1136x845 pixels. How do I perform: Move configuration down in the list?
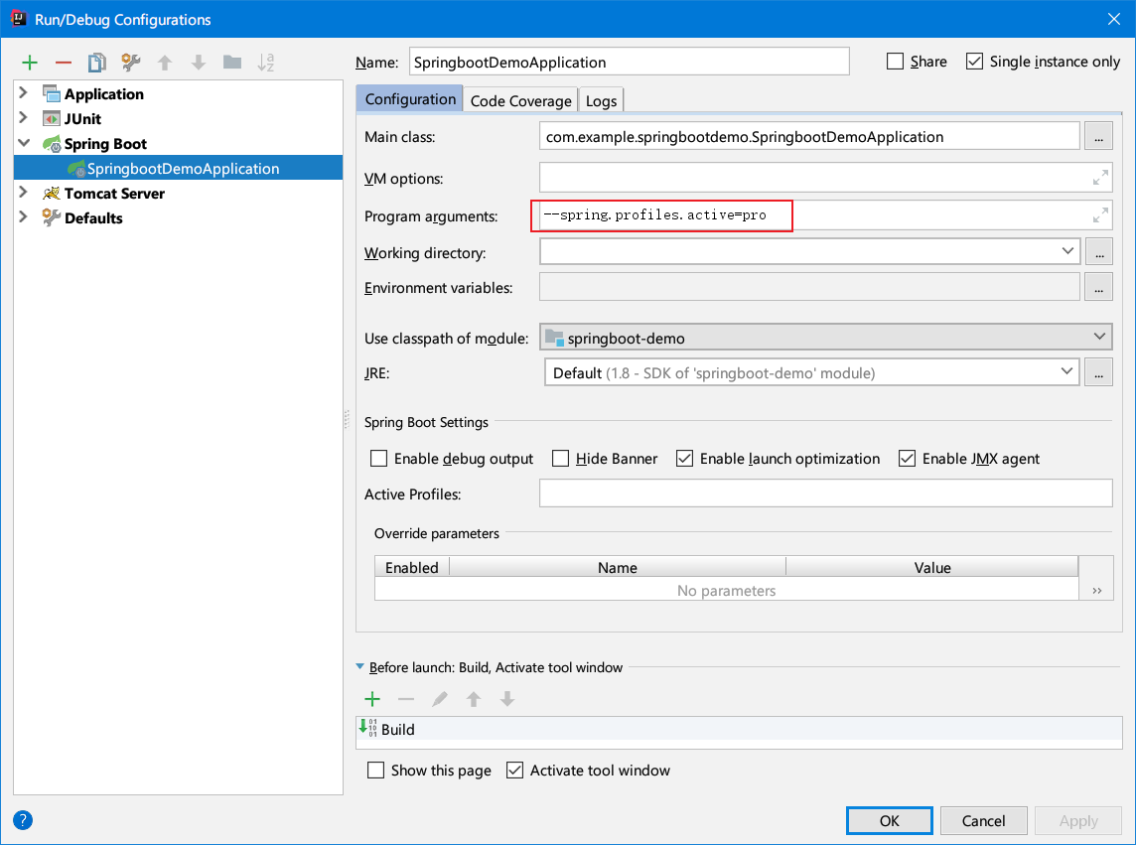click(x=198, y=63)
